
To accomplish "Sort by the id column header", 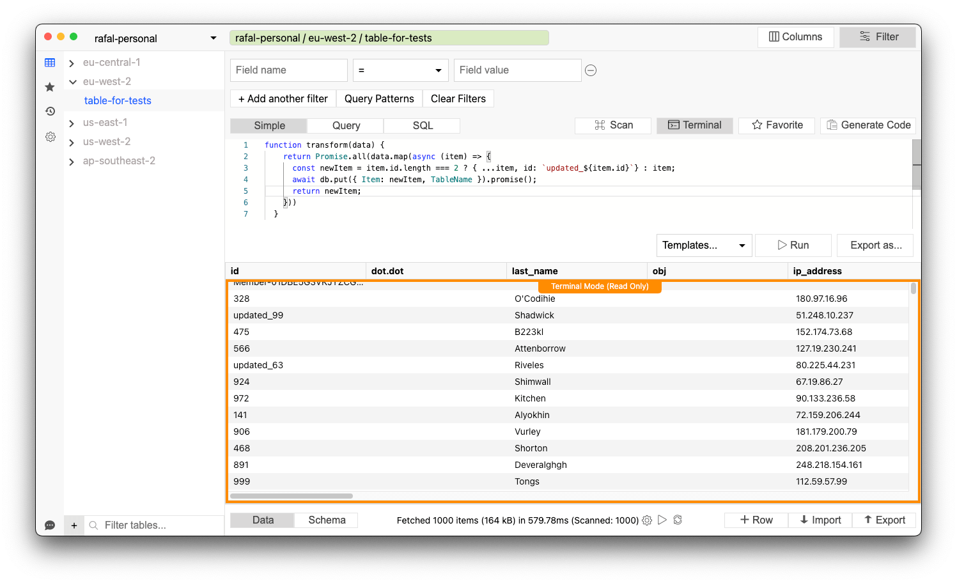I will tap(295, 271).
